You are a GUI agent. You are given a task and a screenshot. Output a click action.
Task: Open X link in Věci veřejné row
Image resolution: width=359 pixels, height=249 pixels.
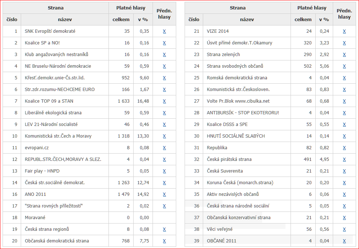[x=344, y=230]
